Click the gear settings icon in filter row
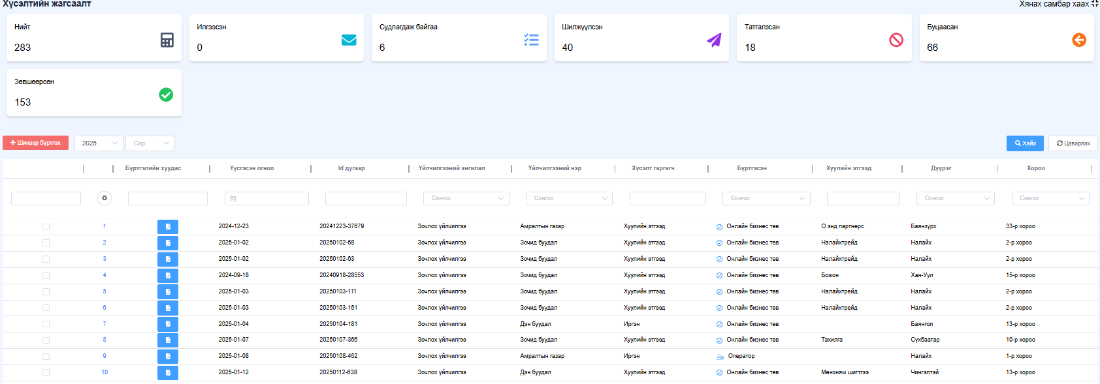The image size is (1100, 384). pos(105,198)
